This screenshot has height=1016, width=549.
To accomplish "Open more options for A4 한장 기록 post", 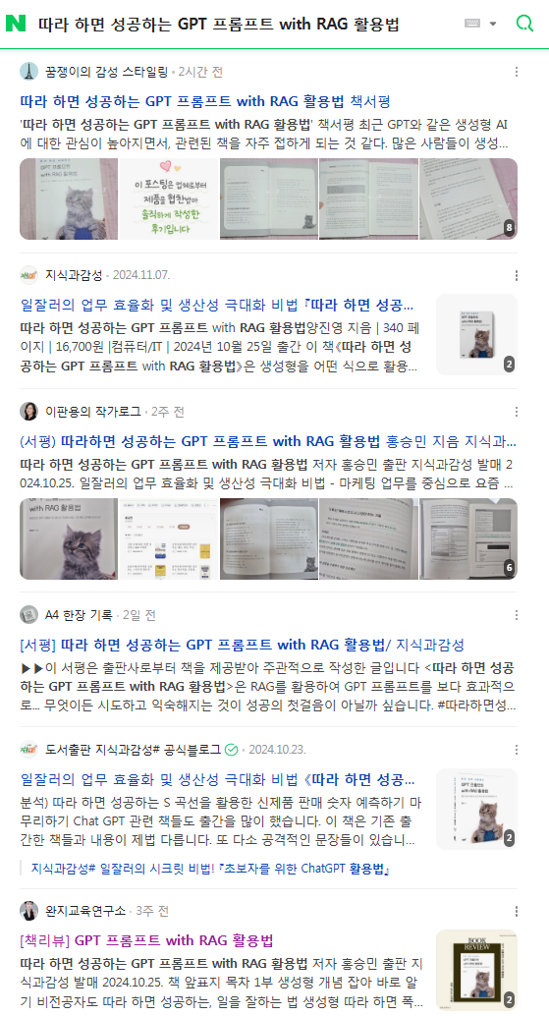I will click(x=516, y=615).
